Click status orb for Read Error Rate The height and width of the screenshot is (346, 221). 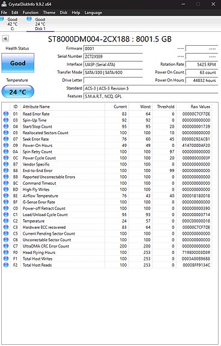click(6, 114)
